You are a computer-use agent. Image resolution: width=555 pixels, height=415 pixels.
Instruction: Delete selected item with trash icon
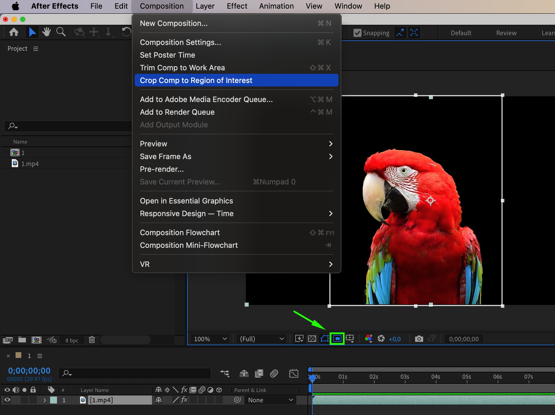[x=92, y=340]
